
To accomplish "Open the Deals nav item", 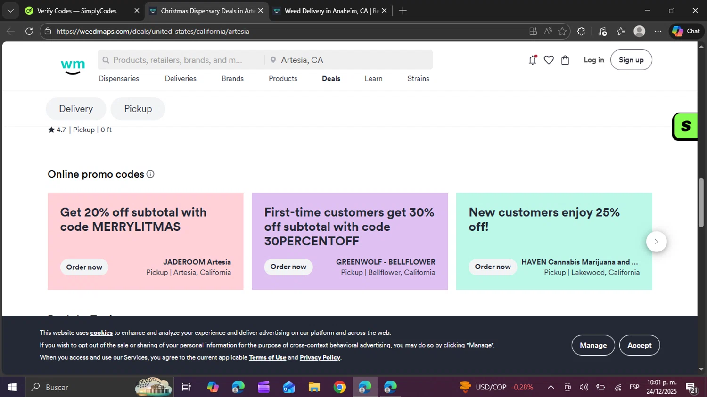I will point(331,79).
